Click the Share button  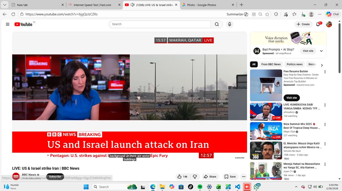210,177
